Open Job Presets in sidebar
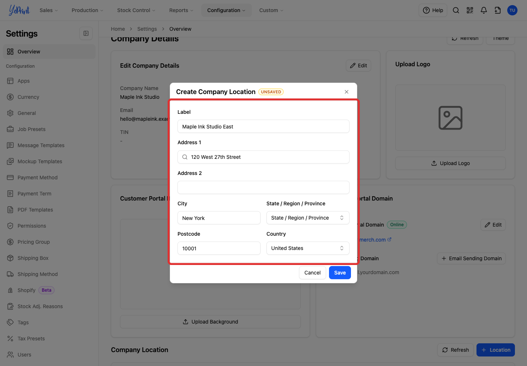527x366 pixels. point(49,129)
